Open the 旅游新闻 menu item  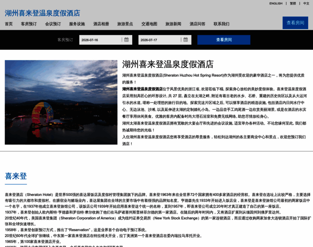(173, 24)
